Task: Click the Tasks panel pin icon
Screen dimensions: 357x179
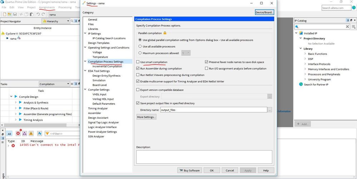Action: (76, 84)
